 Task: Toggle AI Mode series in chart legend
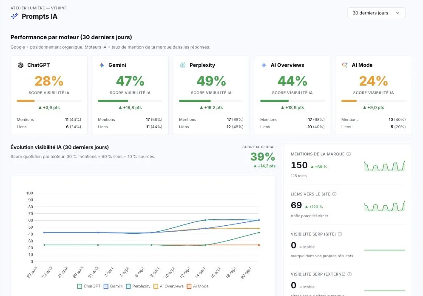coord(198,286)
